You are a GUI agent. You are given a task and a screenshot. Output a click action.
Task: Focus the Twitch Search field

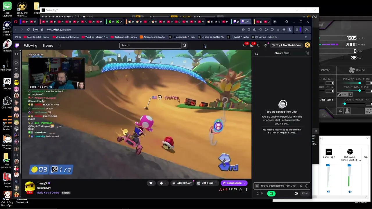point(150,45)
